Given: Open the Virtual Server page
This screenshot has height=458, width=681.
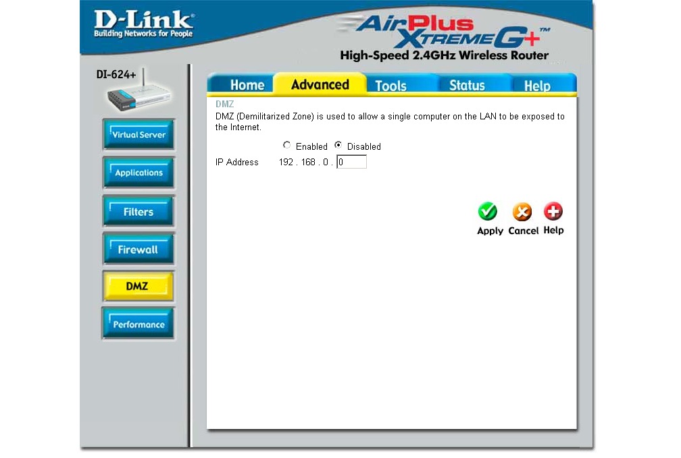Looking at the screenshot, I should click(138, 134).
